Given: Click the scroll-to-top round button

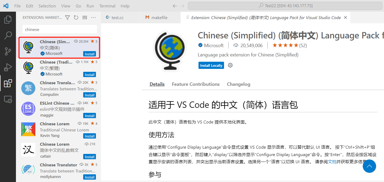Looking at the screenshot, I should (369, 166).
